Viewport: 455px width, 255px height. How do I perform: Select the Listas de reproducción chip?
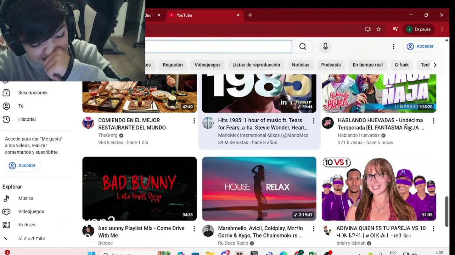(256, 65)
